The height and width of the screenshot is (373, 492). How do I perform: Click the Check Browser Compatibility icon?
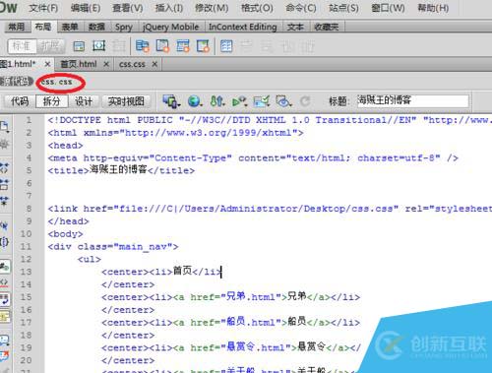tap(262, 101)
